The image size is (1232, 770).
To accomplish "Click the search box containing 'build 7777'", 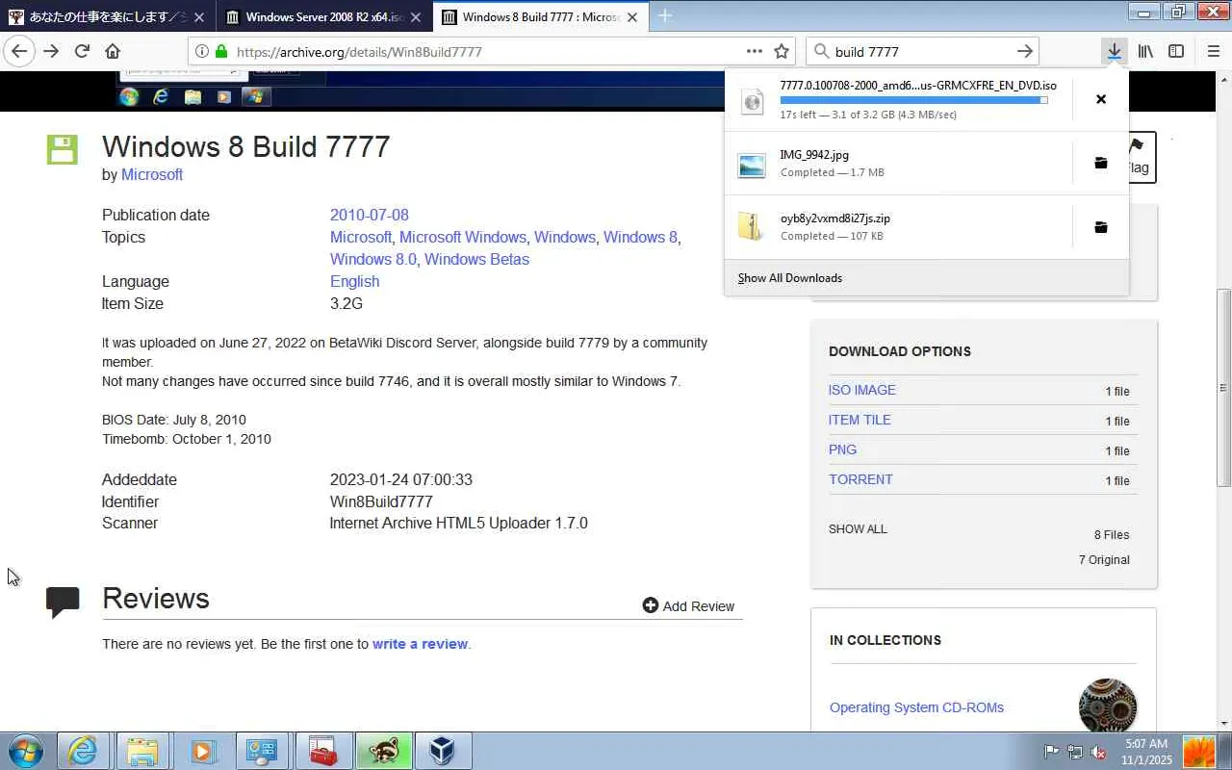I will 921,52.
